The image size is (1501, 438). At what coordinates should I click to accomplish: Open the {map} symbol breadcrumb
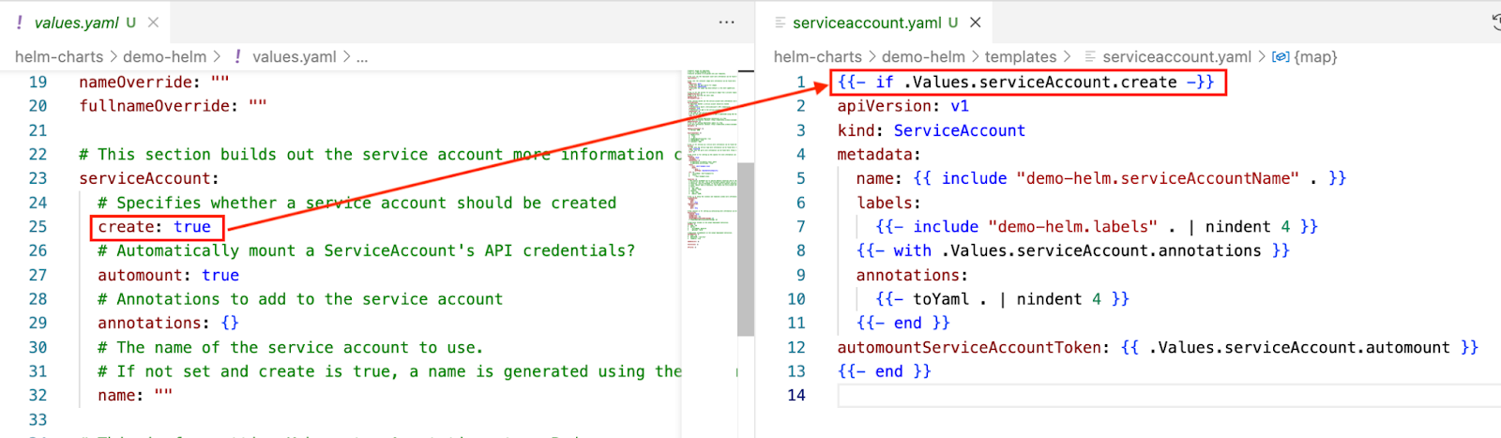pos(1315,57)
